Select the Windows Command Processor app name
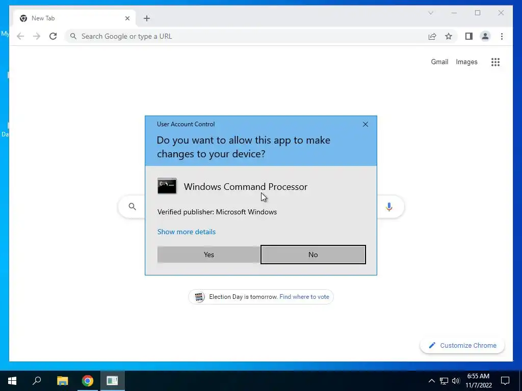Viewport: 522px width, 391px height. [x=245, y=186]
